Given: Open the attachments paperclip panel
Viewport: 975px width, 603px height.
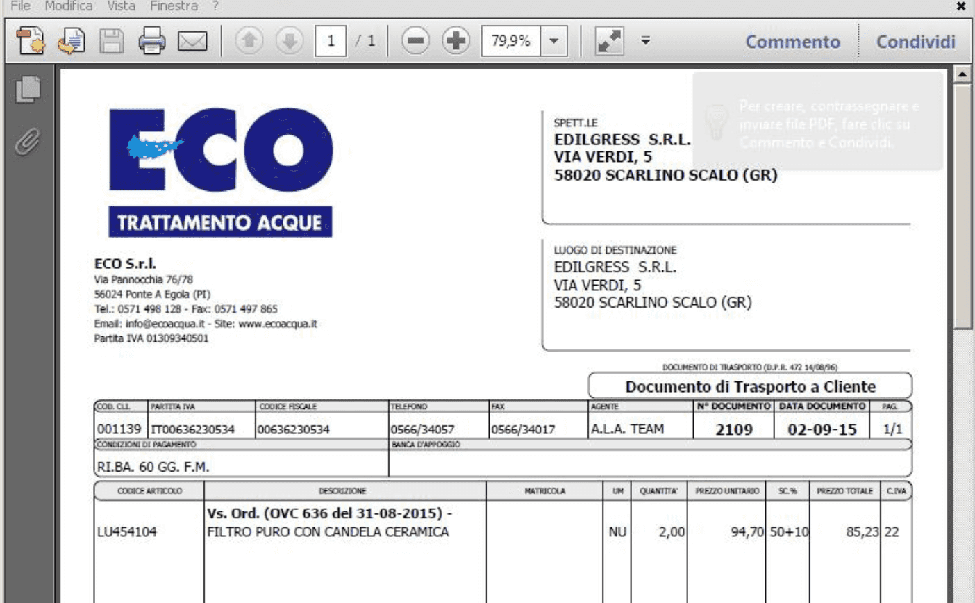Looking at the screenshot, I should click(28, 142).
